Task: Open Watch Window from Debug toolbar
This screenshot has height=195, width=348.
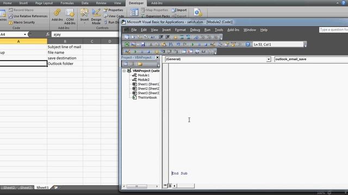Action: coord(197,51)
